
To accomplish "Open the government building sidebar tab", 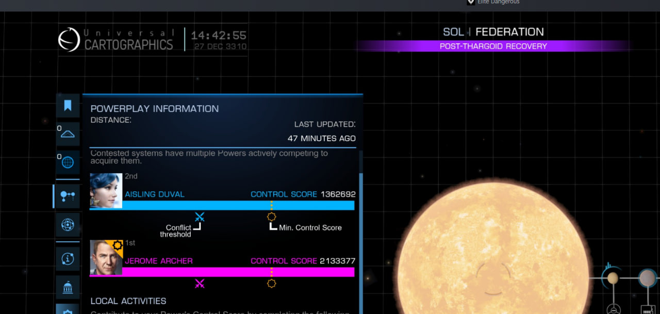I will [68, 287].
